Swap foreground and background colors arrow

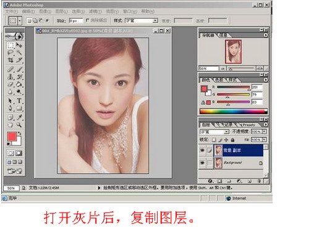(x=19, y=133)
